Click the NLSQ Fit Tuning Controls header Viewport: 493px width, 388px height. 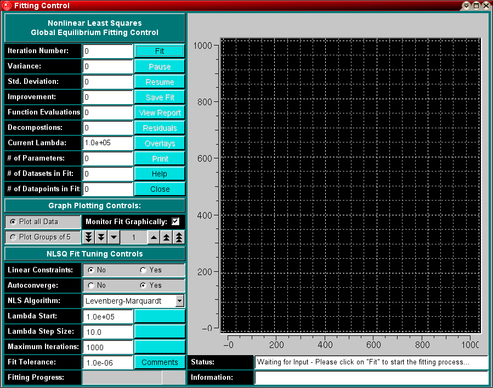click(95, 254)
